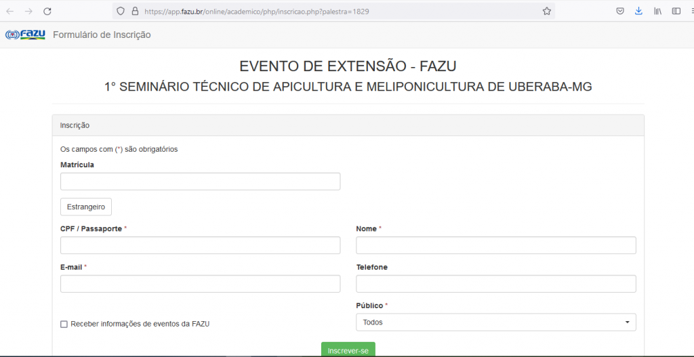Click the browser forward arrow
694x357 pixels.
[x=28, y=12]
